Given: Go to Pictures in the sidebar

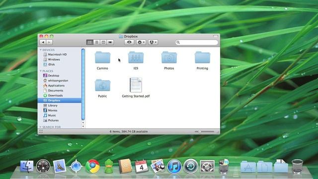Looking at the screenshot, I should click(x=60, y=120).
